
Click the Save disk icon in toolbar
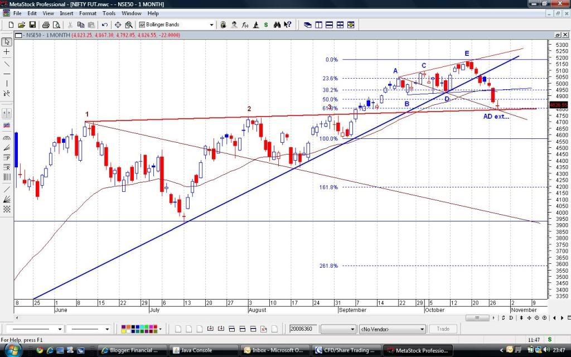pyautogui.click(x=32, y=25)
